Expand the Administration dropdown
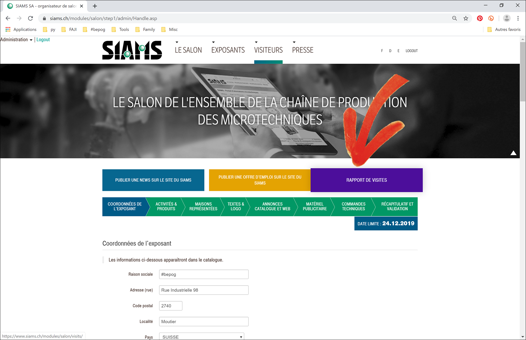 pos(16,40)
